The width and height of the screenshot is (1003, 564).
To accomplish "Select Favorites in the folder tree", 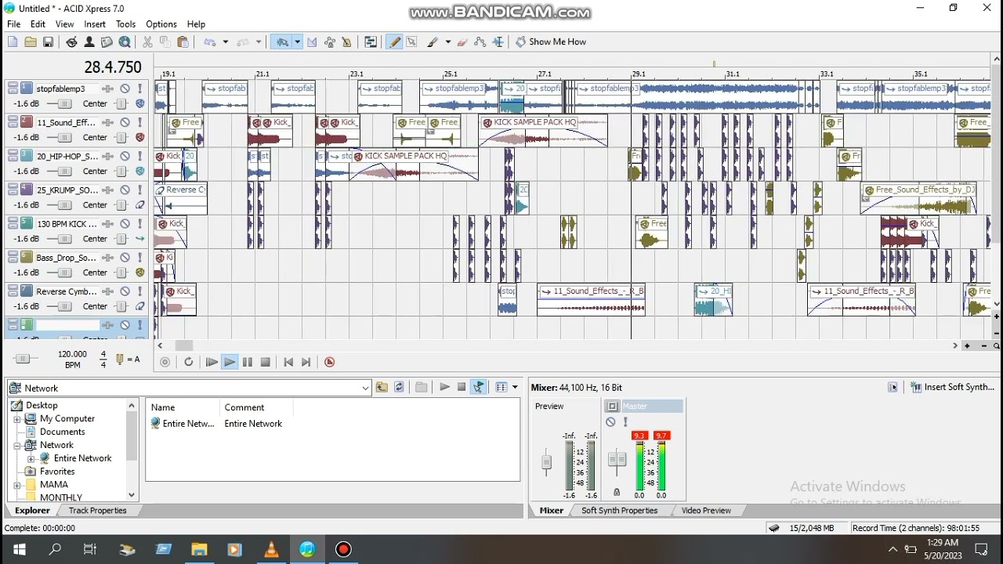I will [x=57, y=472].
